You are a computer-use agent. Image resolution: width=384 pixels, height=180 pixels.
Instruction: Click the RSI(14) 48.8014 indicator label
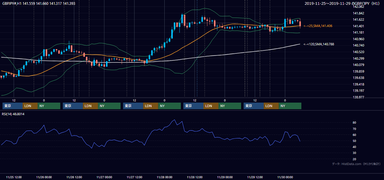(13, 114)
